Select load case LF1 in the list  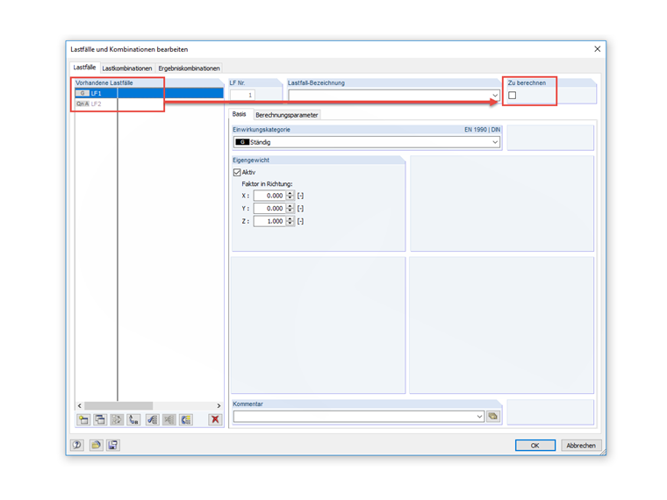tap(149, 93)
